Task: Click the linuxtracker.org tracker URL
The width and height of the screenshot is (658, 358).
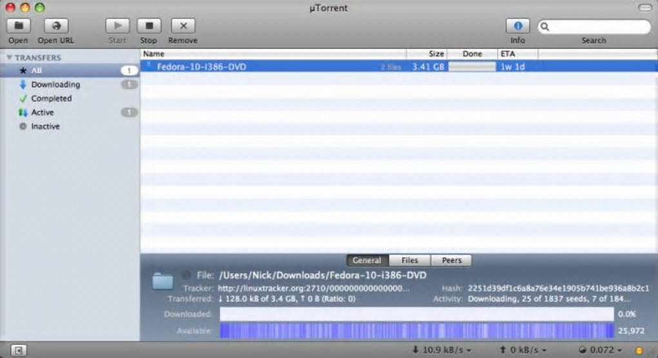Action: pos(314,288)
